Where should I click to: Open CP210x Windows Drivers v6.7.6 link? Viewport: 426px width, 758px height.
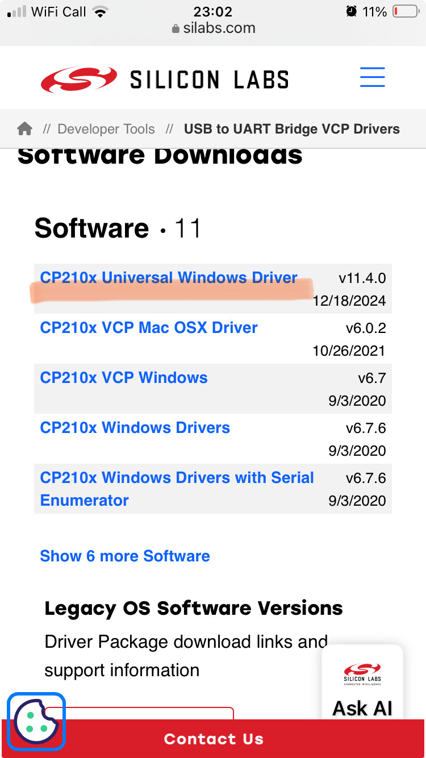[135, 427]
